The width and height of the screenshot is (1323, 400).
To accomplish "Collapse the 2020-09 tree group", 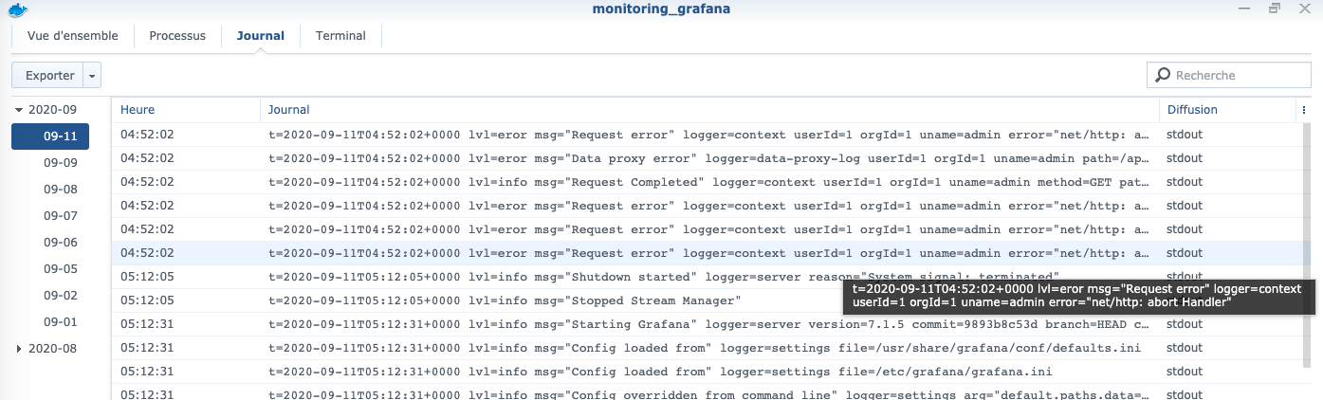I will 19,110.
